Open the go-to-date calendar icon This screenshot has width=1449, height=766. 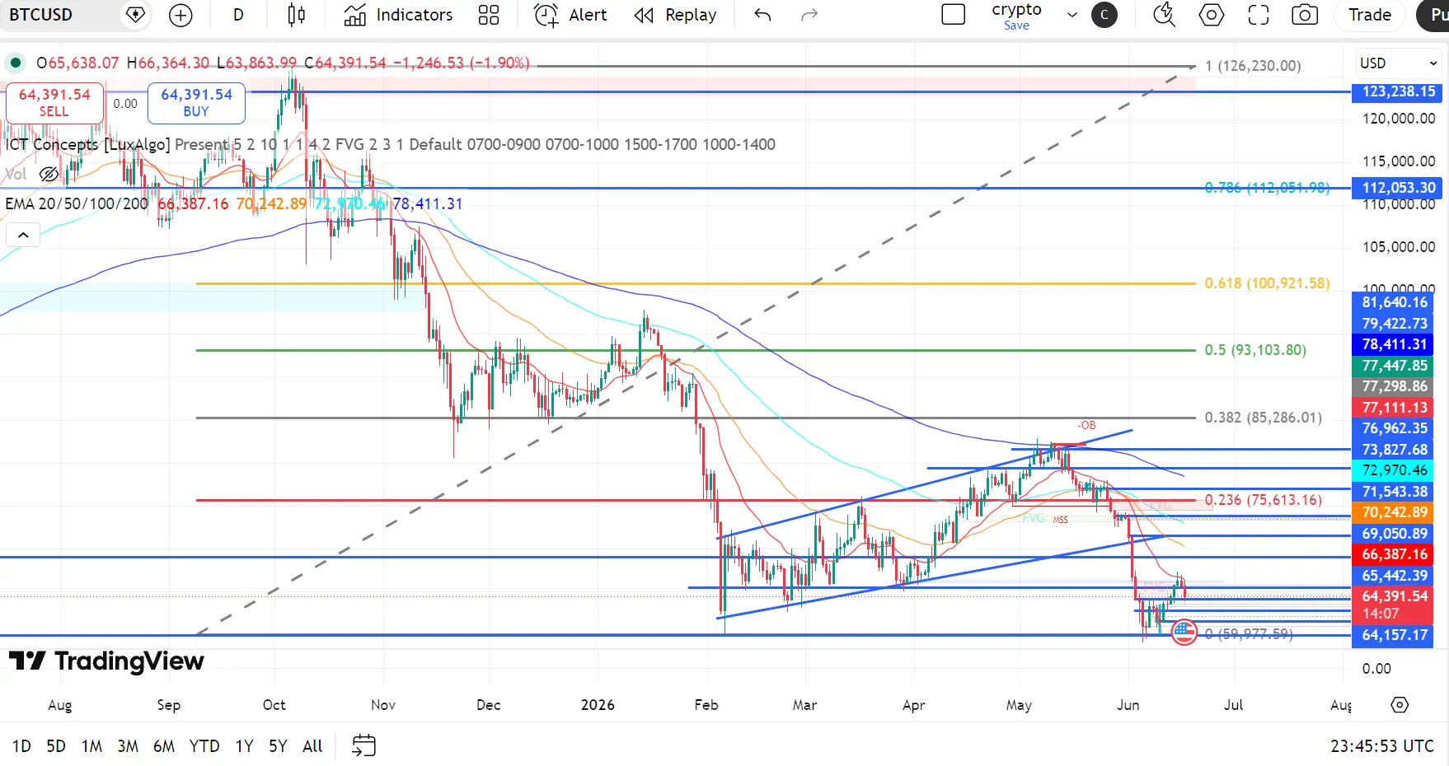click(363, 746)
